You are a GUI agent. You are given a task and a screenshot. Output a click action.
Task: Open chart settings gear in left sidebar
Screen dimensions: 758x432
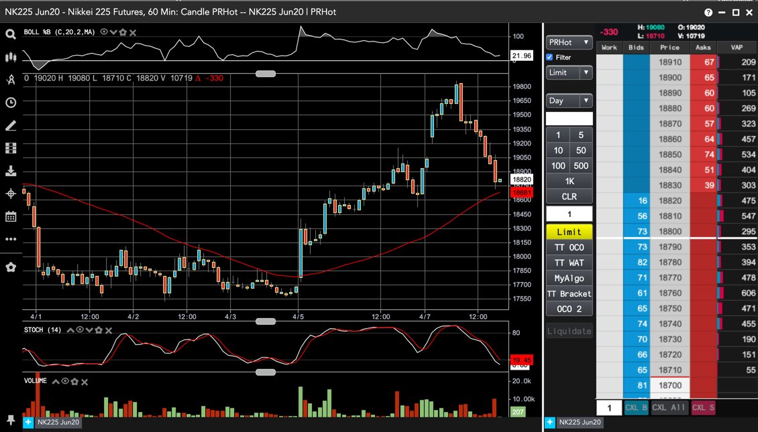(x=10, y=267)
